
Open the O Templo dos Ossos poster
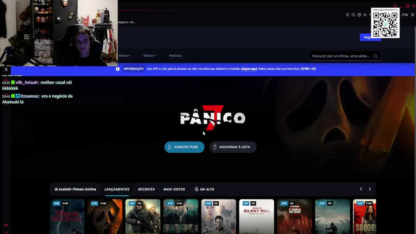coord(294,216)
